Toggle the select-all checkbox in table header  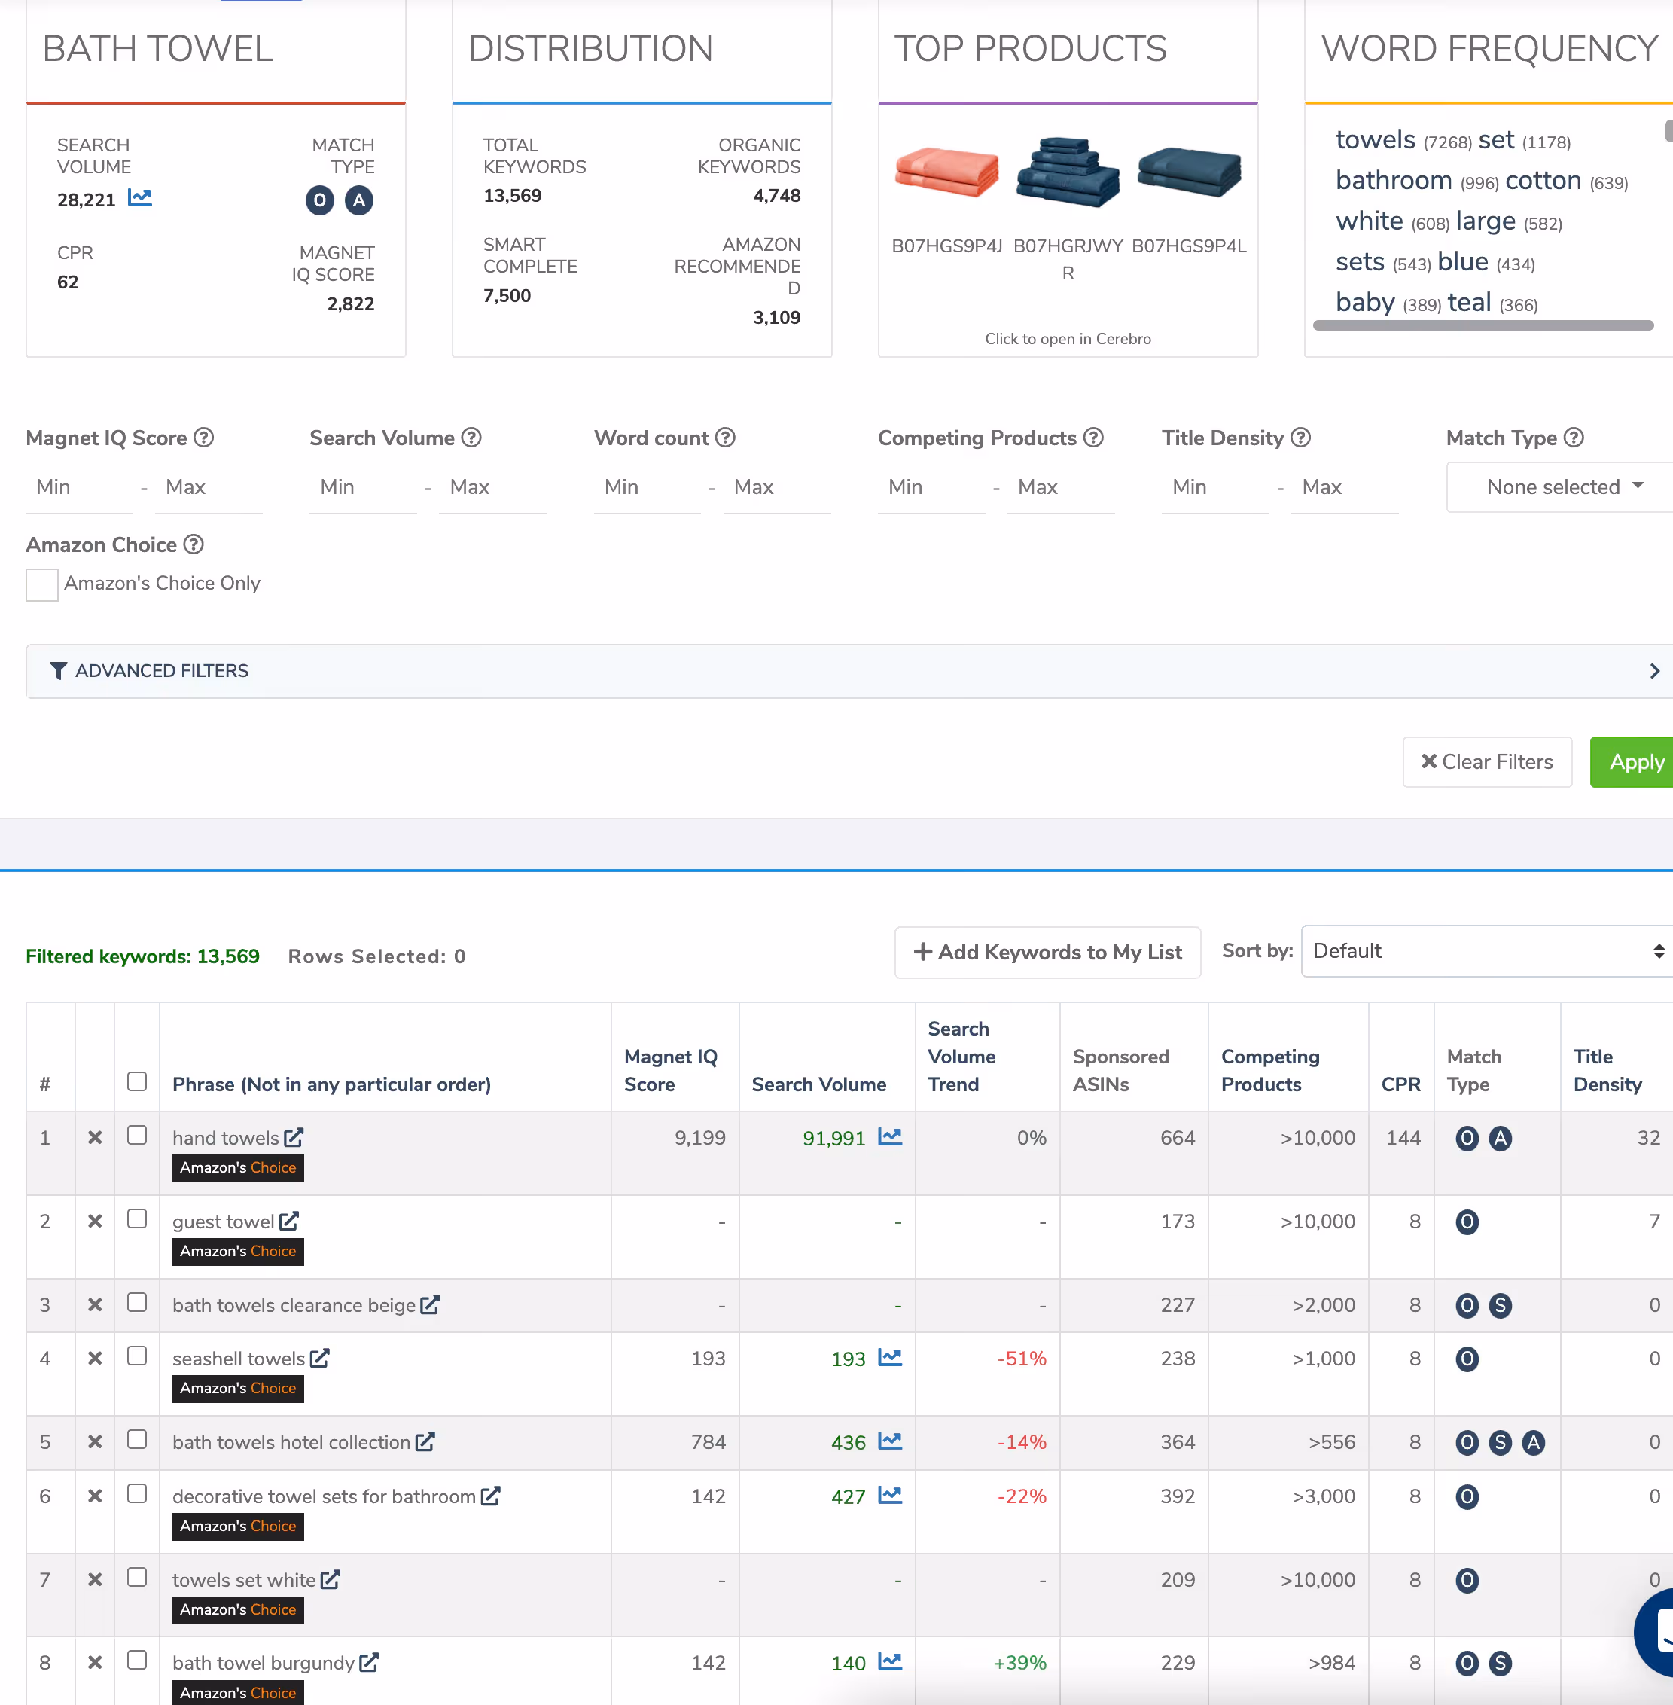coord(137,1081)
